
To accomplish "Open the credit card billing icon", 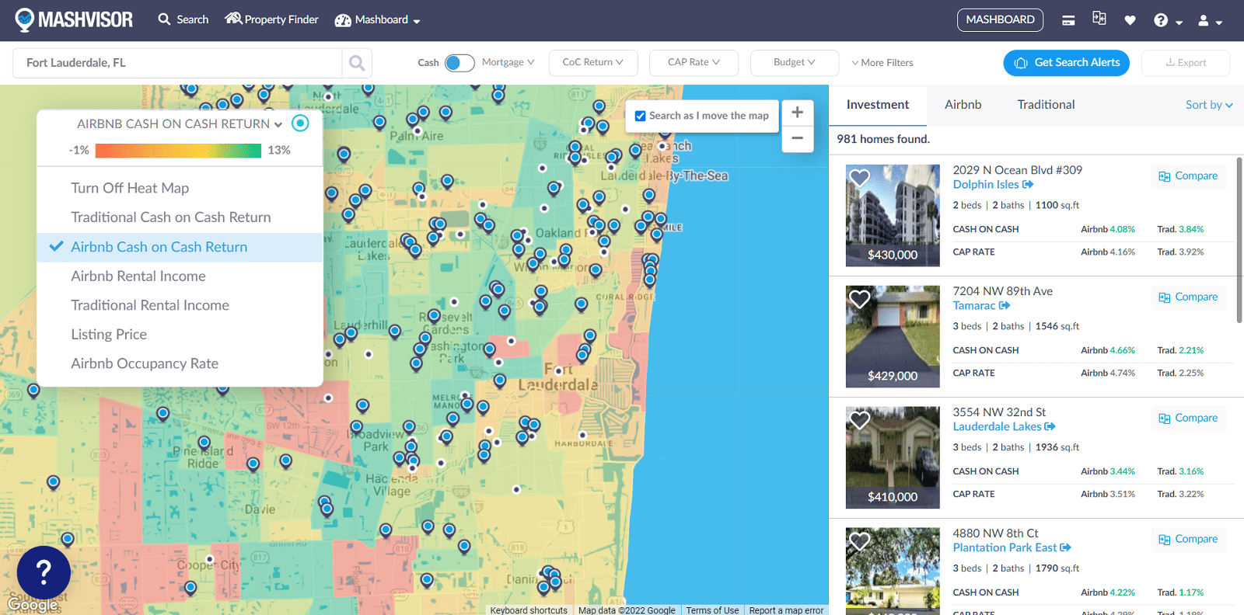I will coord(1068,21).
